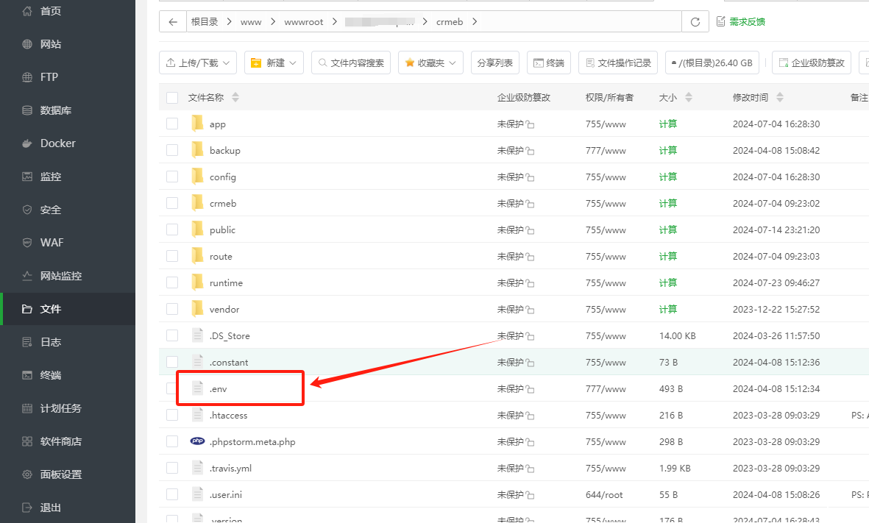Expand the 收藏夹 favorites dropdown
This screenshot has height=523, width=869.
click(x=430, y=63)
